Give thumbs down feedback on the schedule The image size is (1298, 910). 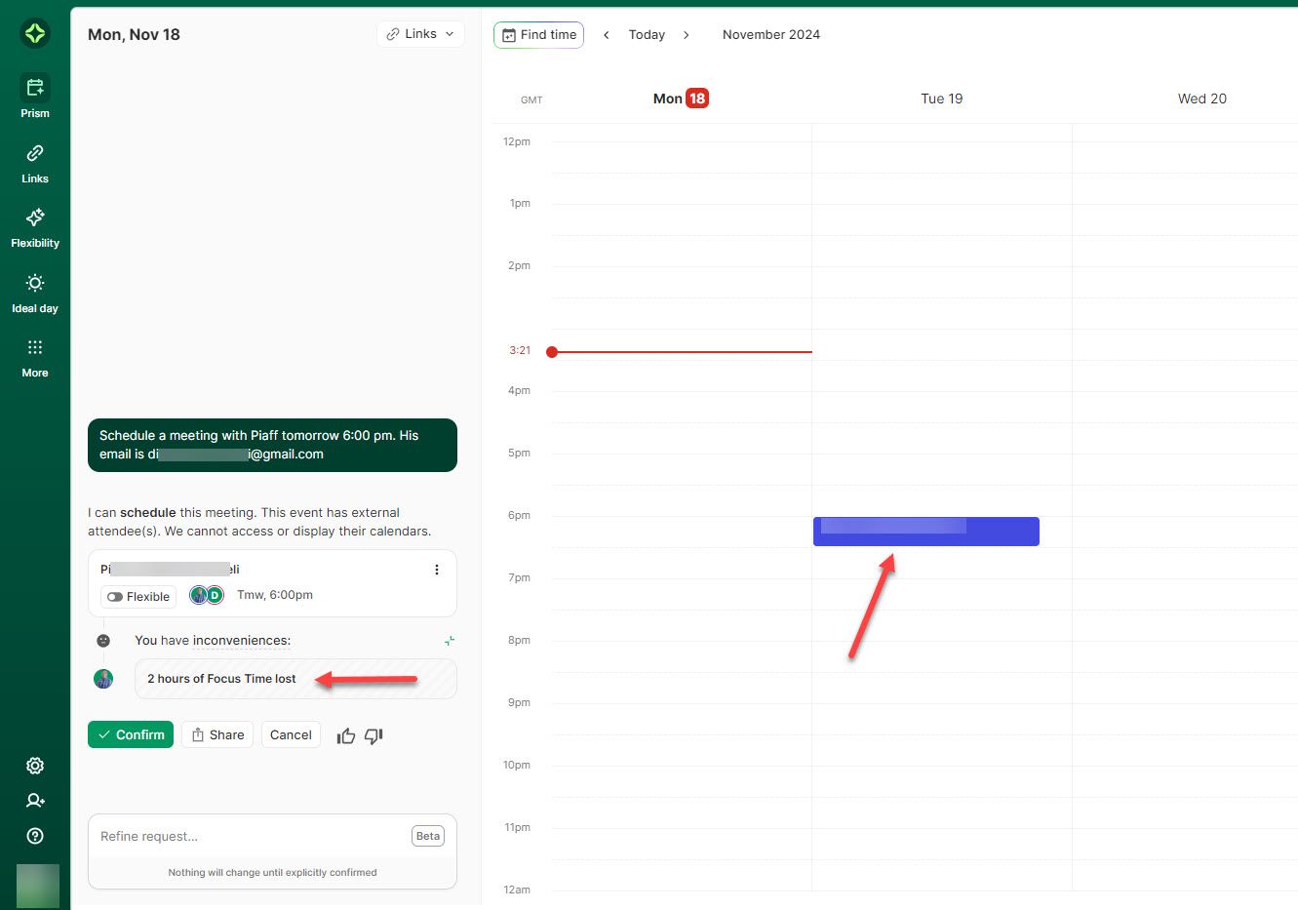pos(374,735)
